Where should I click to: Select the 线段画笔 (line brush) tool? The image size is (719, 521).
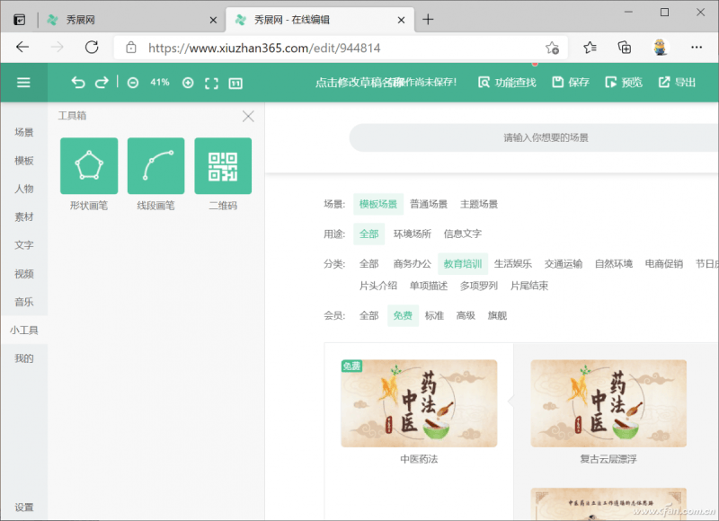click(x=155, y=165)
